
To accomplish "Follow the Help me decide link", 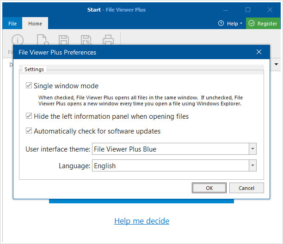I will 141,221.
